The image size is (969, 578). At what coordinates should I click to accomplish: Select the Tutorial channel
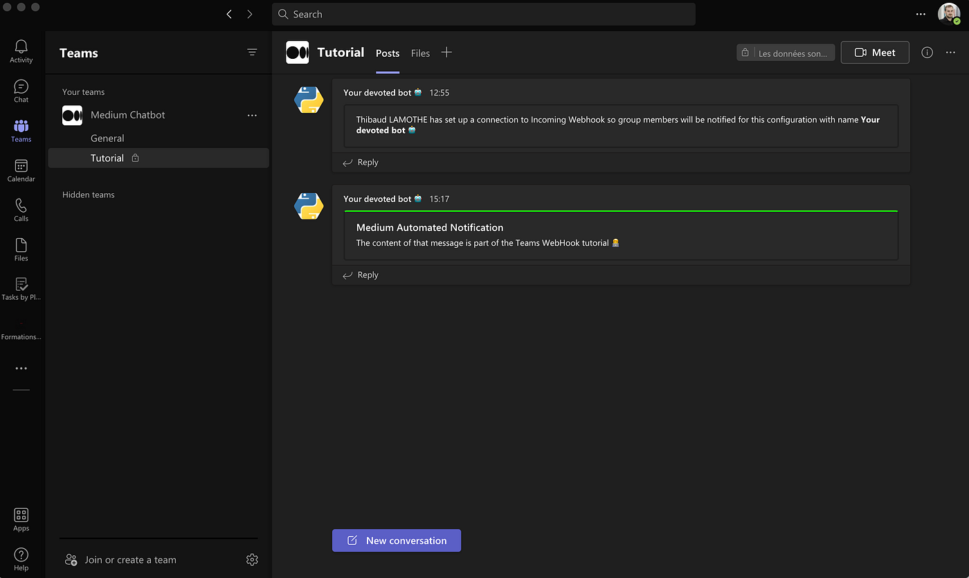159,158
